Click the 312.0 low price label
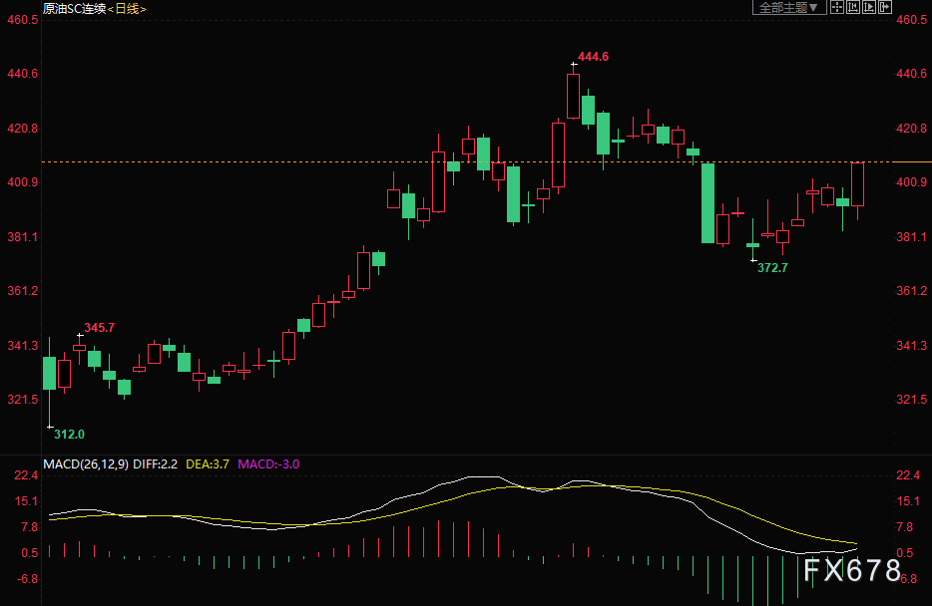 pos(70,435)
